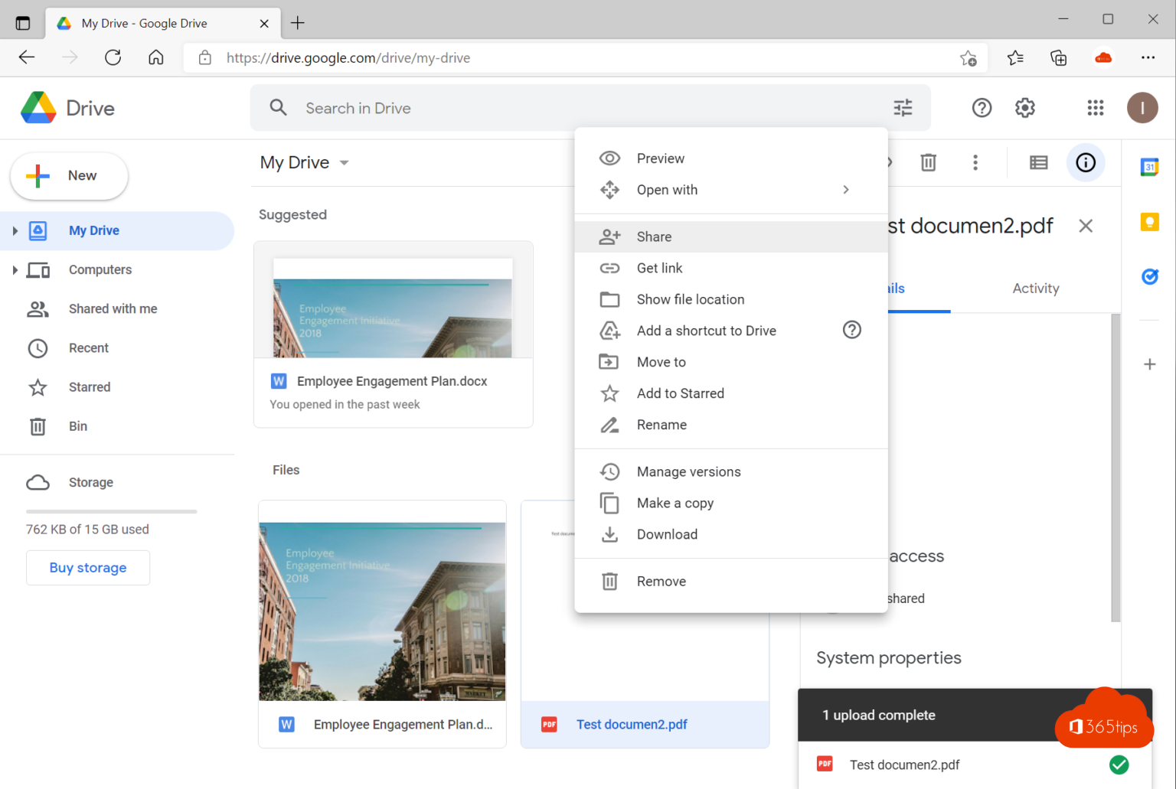Screen dimensions: 1176x789
Task: Click the file info panel icon
Action: coord(1086,162)
